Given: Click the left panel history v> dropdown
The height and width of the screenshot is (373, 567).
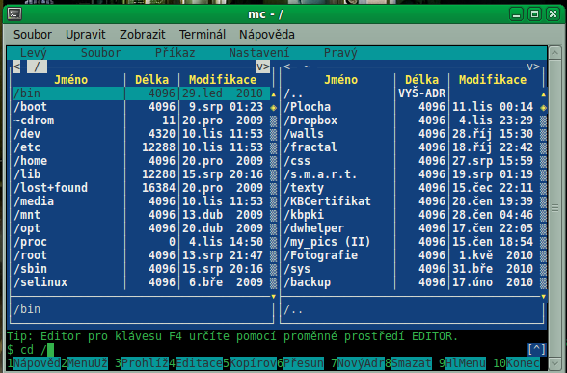Looking at the screenshot, I should coord(263,67).
